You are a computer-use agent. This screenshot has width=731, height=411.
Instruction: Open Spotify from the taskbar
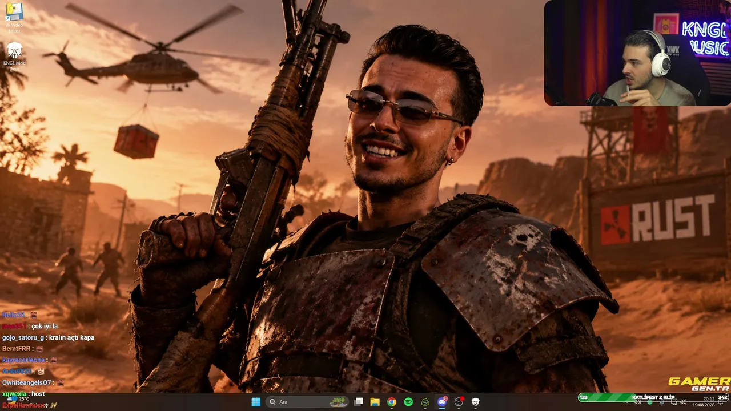pos(408,402)
